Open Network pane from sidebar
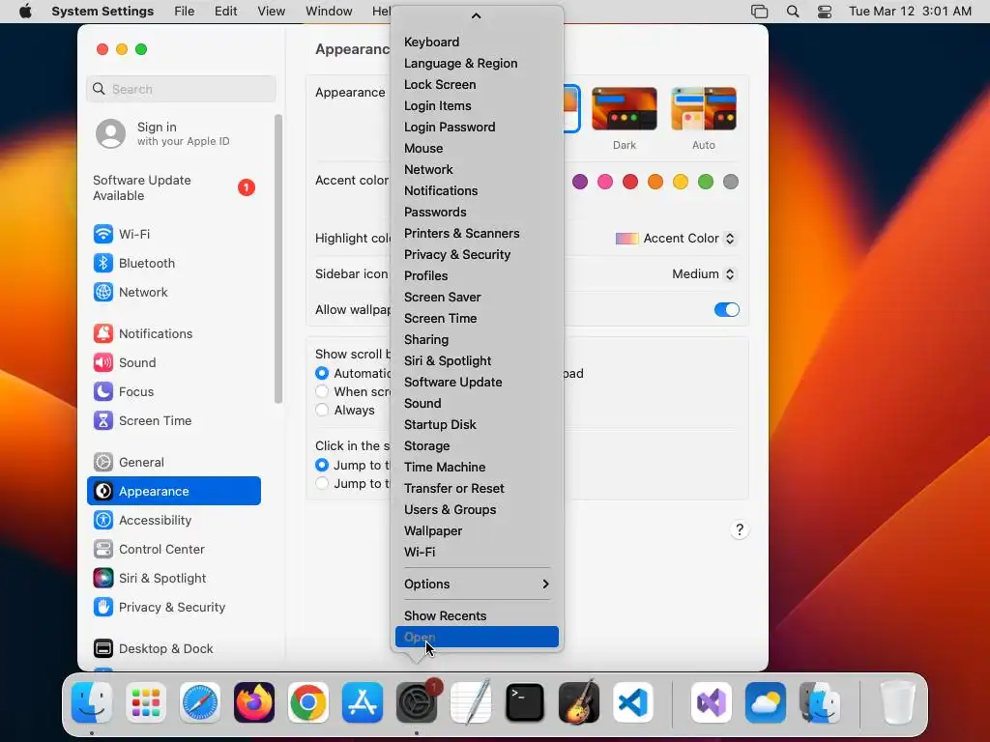The height and width of the screenshot is (742, 990). (x=174, y=292)
